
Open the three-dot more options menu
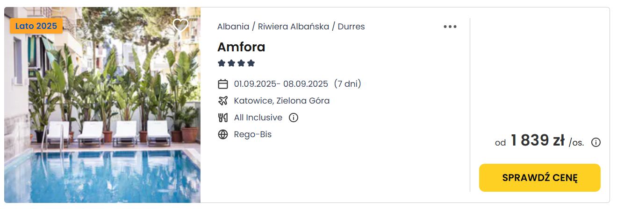pyautogui.click(x=450, y=27)
